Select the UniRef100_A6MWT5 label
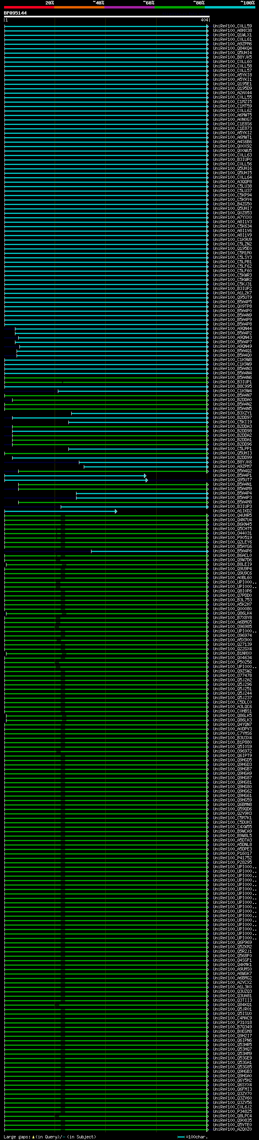Viewport: 259px width, 1140px height. tap(232, 115)
